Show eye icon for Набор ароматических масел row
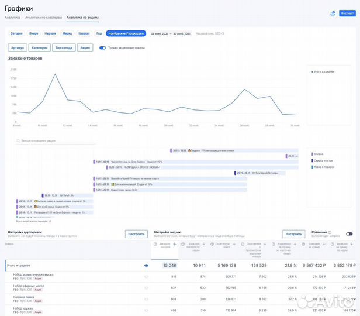The width and height of the screenshot is (360, 316). [146, 276]
